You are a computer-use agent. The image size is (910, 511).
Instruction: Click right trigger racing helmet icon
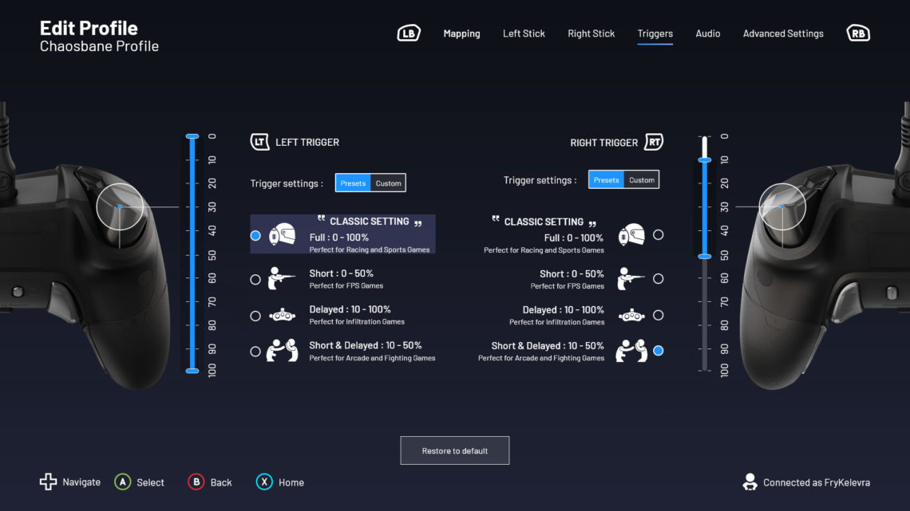coord(631,234)
